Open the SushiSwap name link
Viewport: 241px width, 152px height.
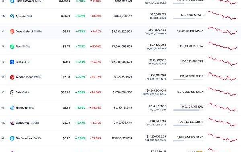point(22,123)
